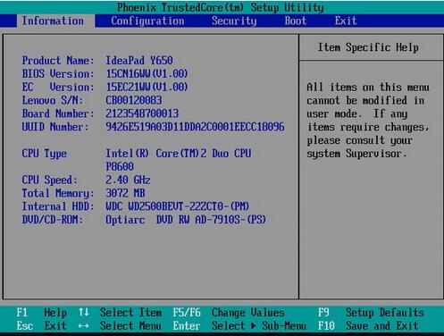Click the Lenovo S/N label
Viewport: 444px width, 336px height.
(53, 100)
